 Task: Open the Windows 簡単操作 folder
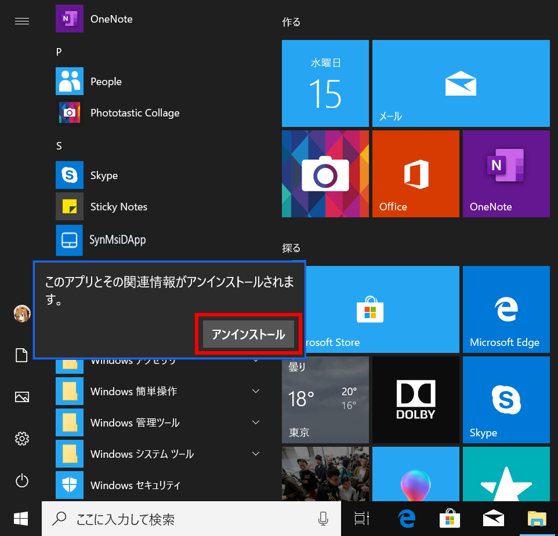[x=160, y=391]
